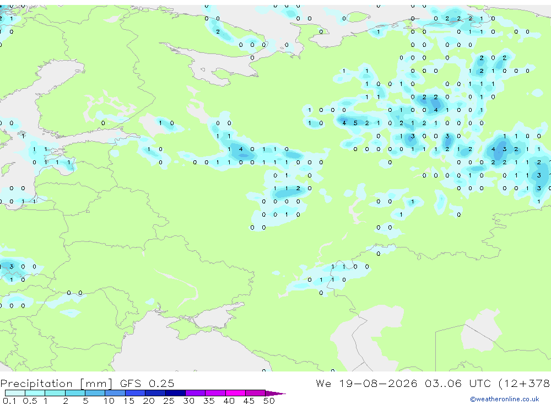Pick the 20–25 mm dark blue legend swatch

coord(155,393)
